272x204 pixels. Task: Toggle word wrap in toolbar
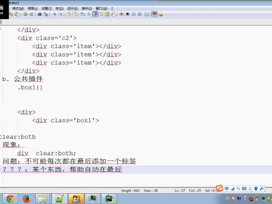(x=83, y=14)
